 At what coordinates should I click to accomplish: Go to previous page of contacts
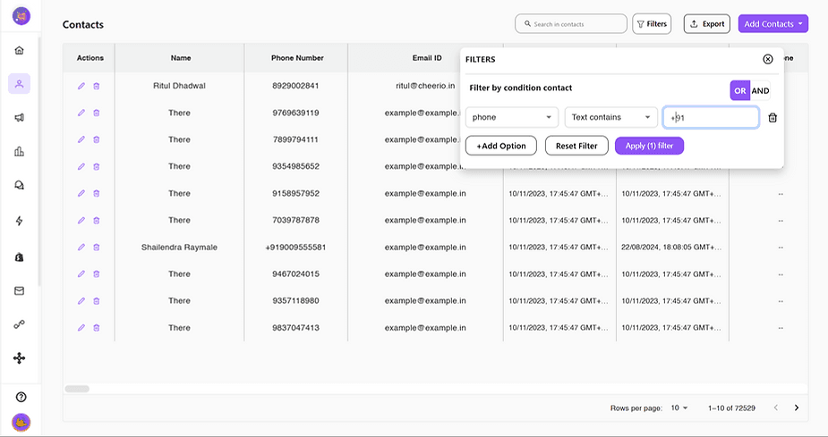(776, 408)
